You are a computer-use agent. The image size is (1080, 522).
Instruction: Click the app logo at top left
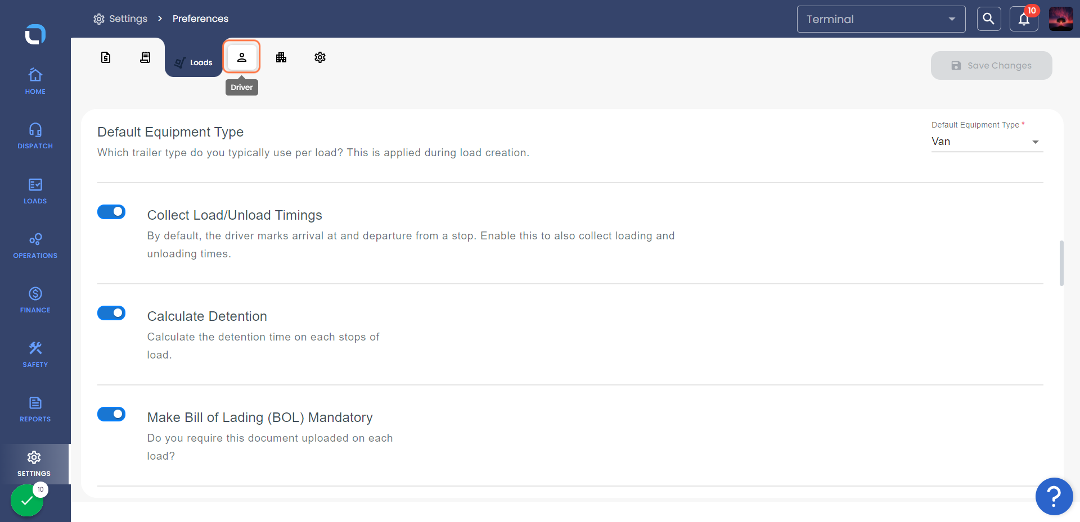coord(35,34)
